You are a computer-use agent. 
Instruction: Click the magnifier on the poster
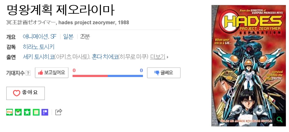tap(279, 120)
